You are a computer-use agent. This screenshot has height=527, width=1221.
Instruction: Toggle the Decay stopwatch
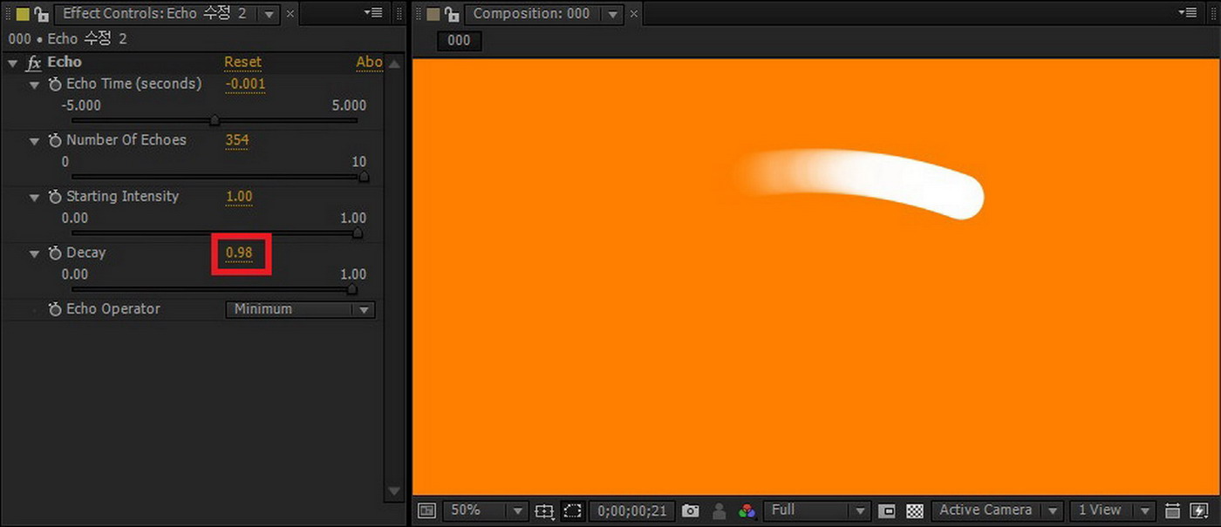pos(54,253)
